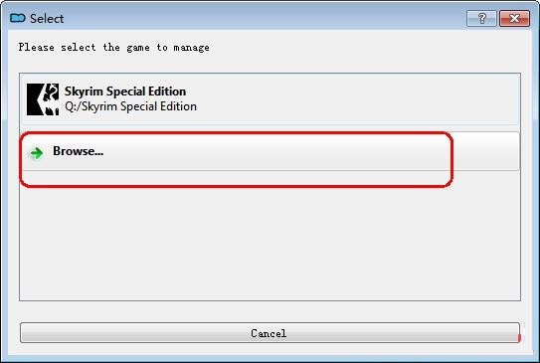540x363 pixels.
Task: Click the "Select" window title text
Action: [x=47, y=18]
